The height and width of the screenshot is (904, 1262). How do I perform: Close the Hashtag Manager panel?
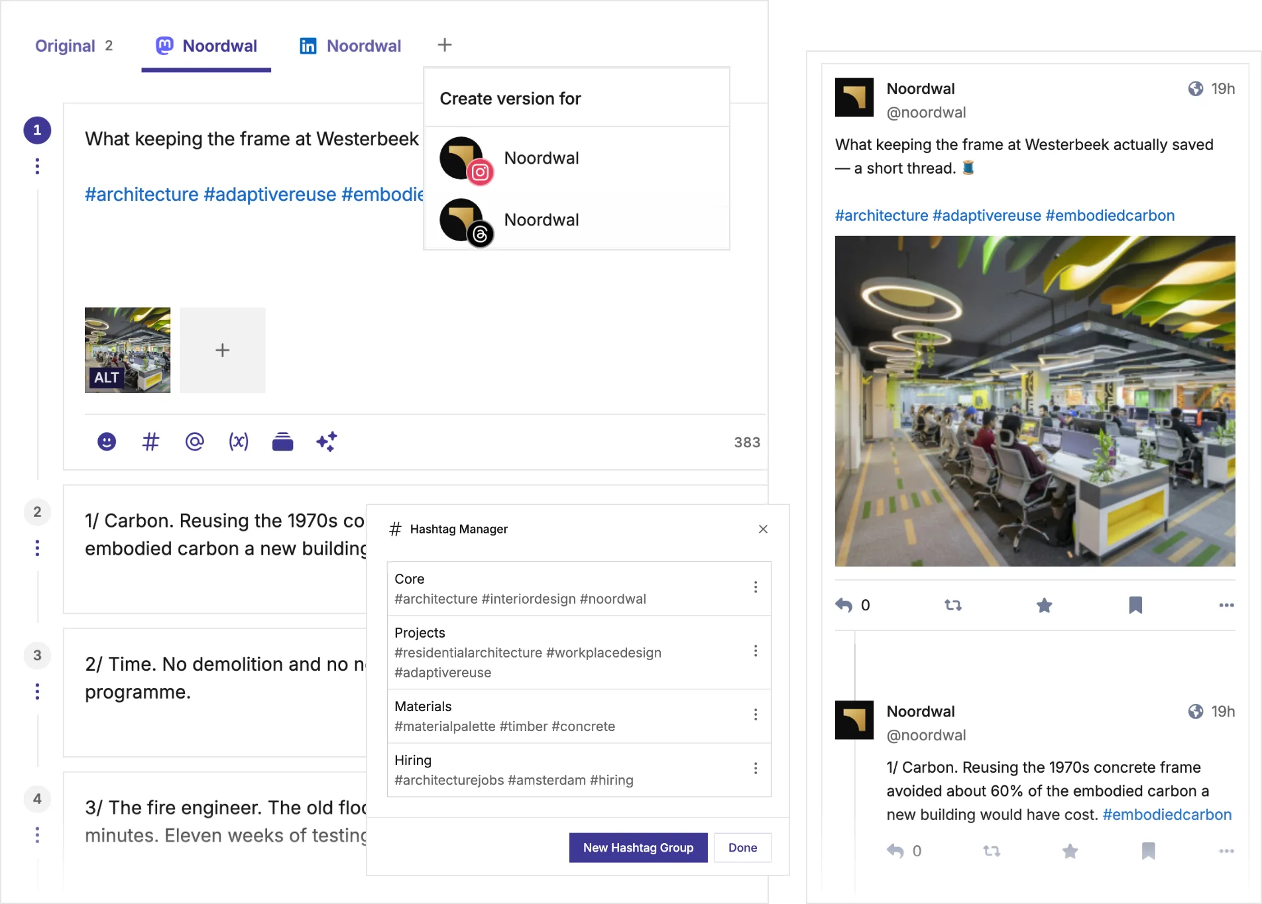[763, 529]
